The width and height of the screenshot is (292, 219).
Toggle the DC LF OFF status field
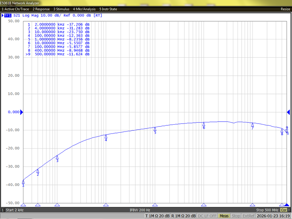[208, 216]
